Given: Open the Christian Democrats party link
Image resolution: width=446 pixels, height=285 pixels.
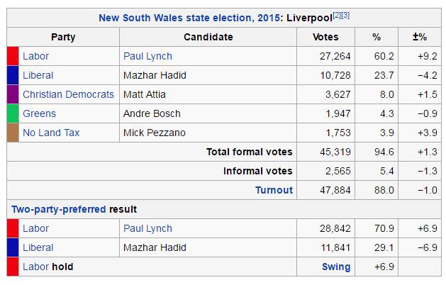Looking at the screenshot, I should click(68, 94).
